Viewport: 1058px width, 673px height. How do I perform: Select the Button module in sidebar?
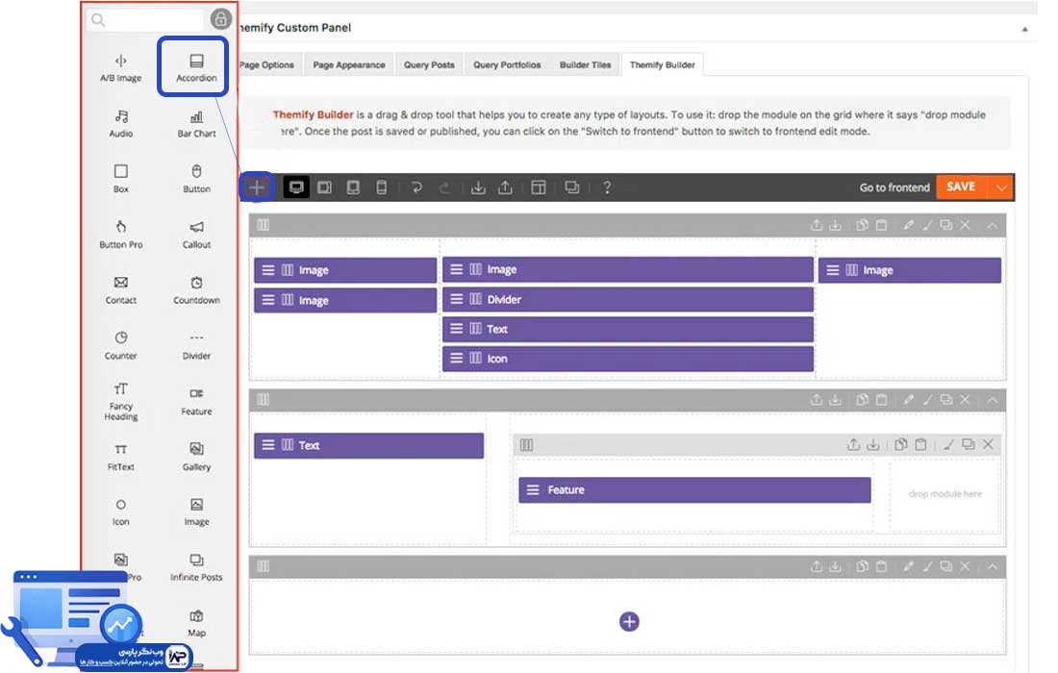tap(196, 179)
